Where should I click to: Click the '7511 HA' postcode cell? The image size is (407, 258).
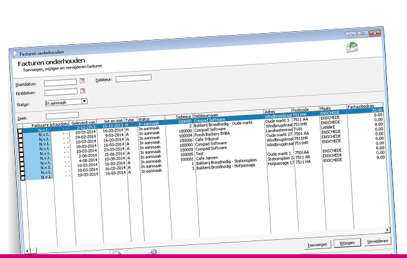(303, 162)
